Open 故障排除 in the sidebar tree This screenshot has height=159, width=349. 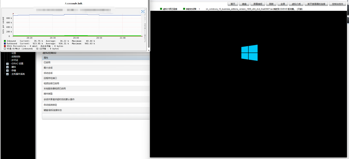16,56
